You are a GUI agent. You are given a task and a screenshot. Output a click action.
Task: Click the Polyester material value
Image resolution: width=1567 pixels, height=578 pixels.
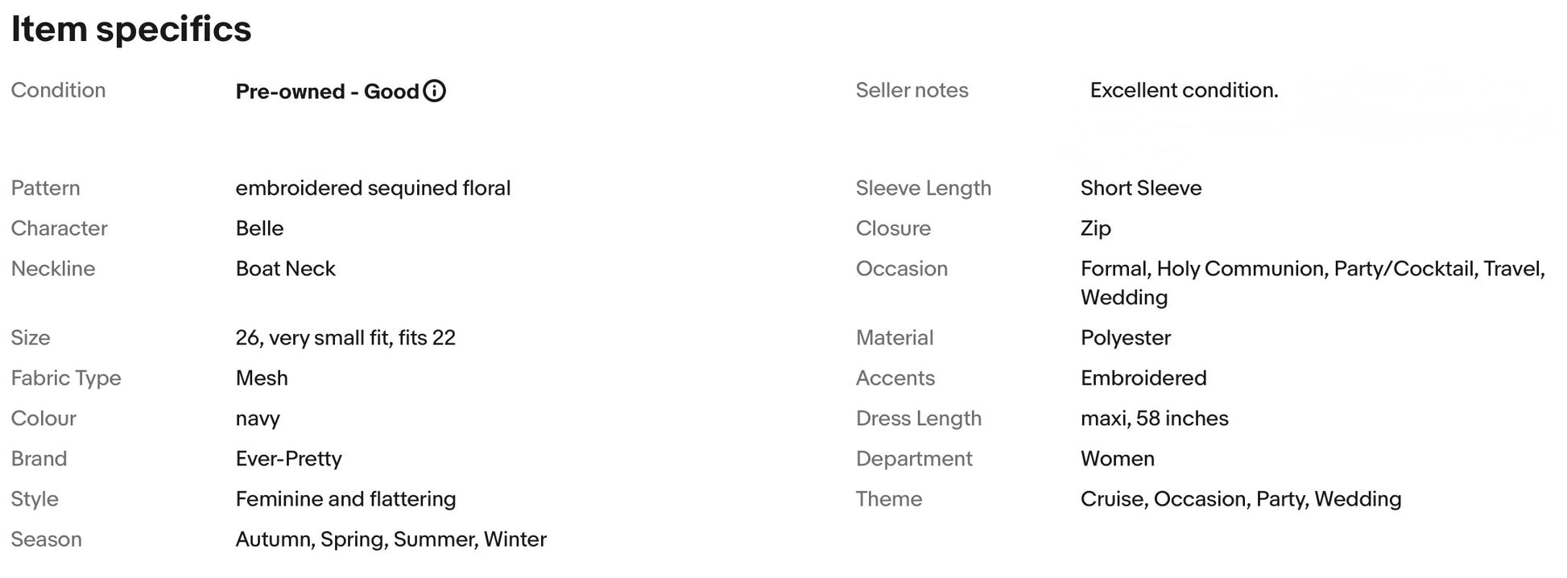[x=1126, y=338]
